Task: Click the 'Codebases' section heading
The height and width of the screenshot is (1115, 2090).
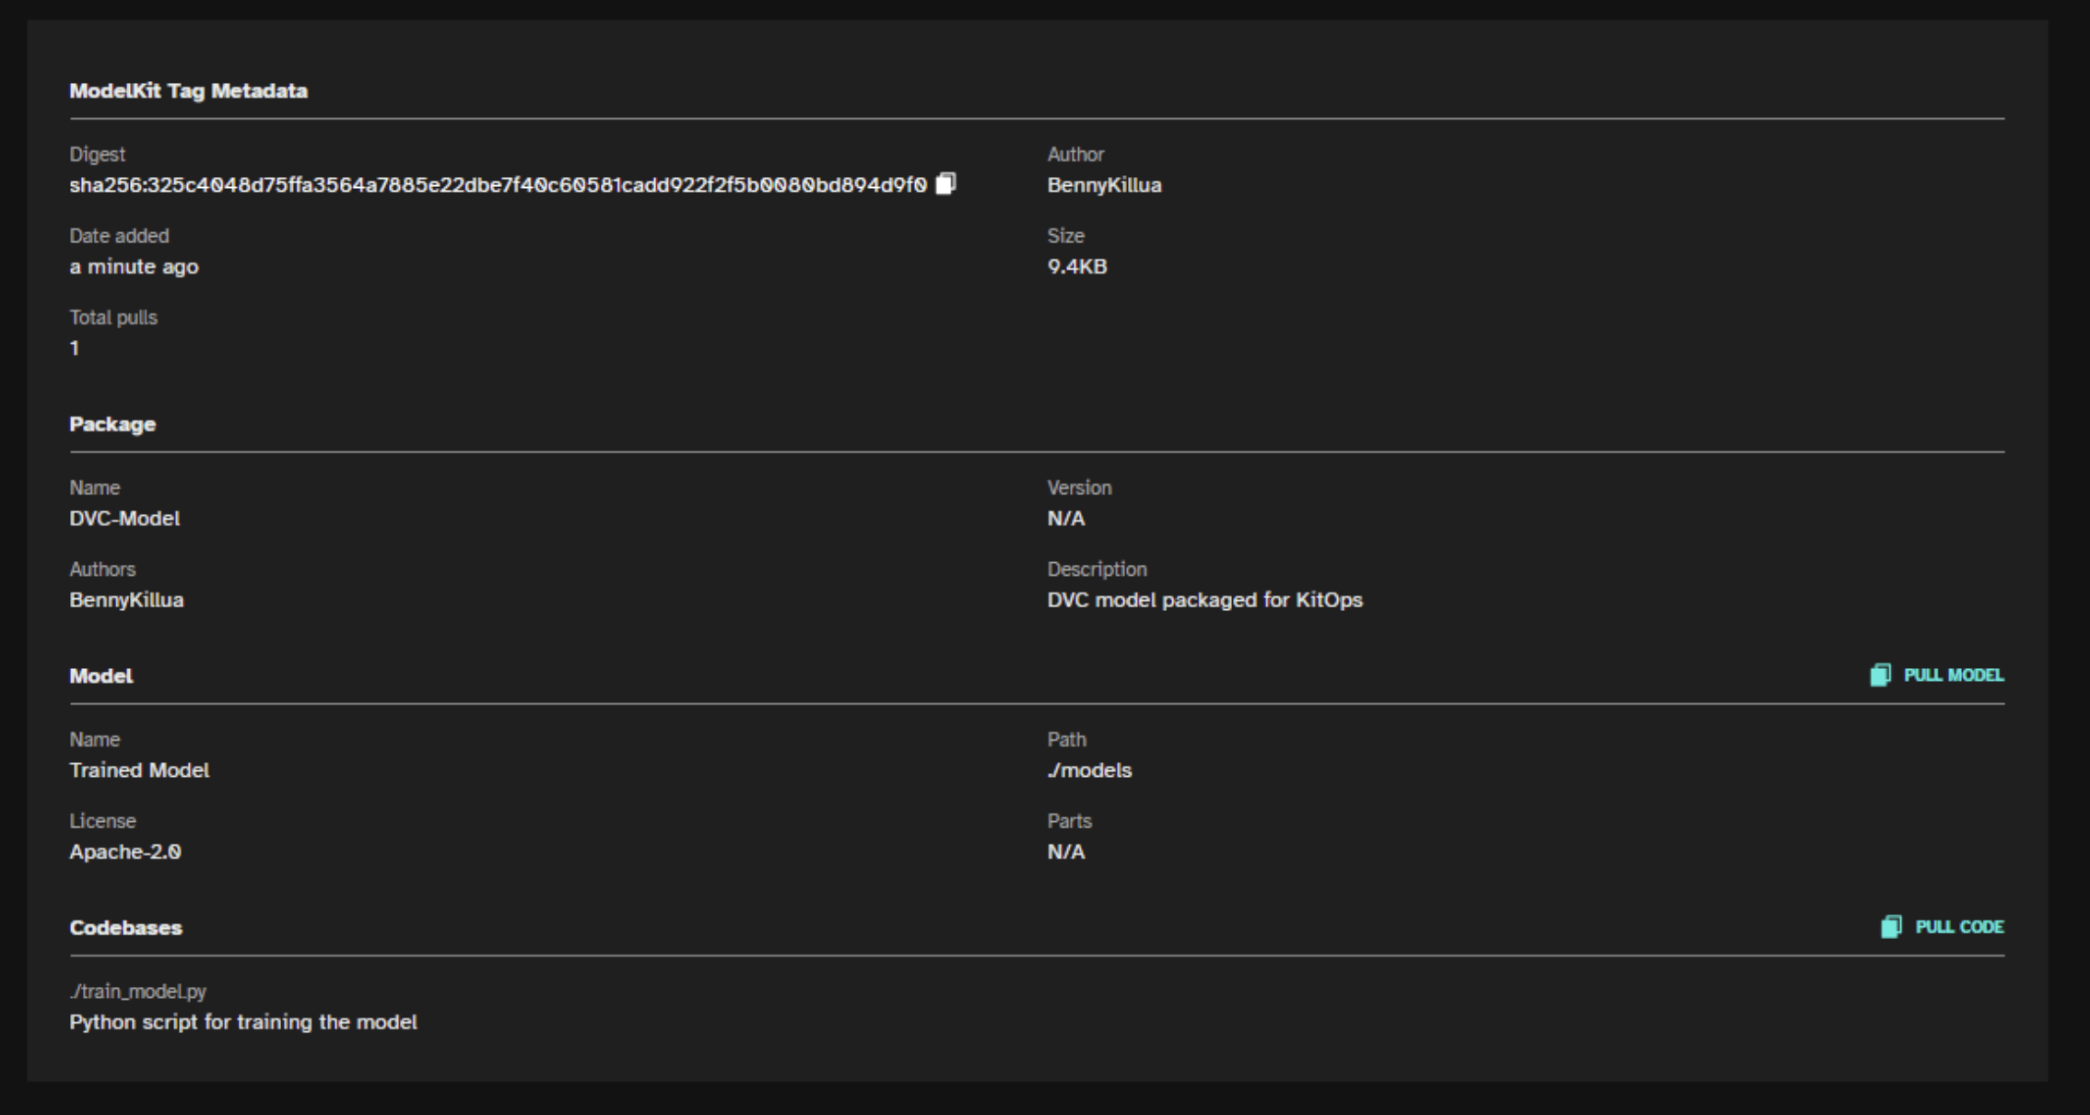Action: pyautogui.click(x=126, y=928)
